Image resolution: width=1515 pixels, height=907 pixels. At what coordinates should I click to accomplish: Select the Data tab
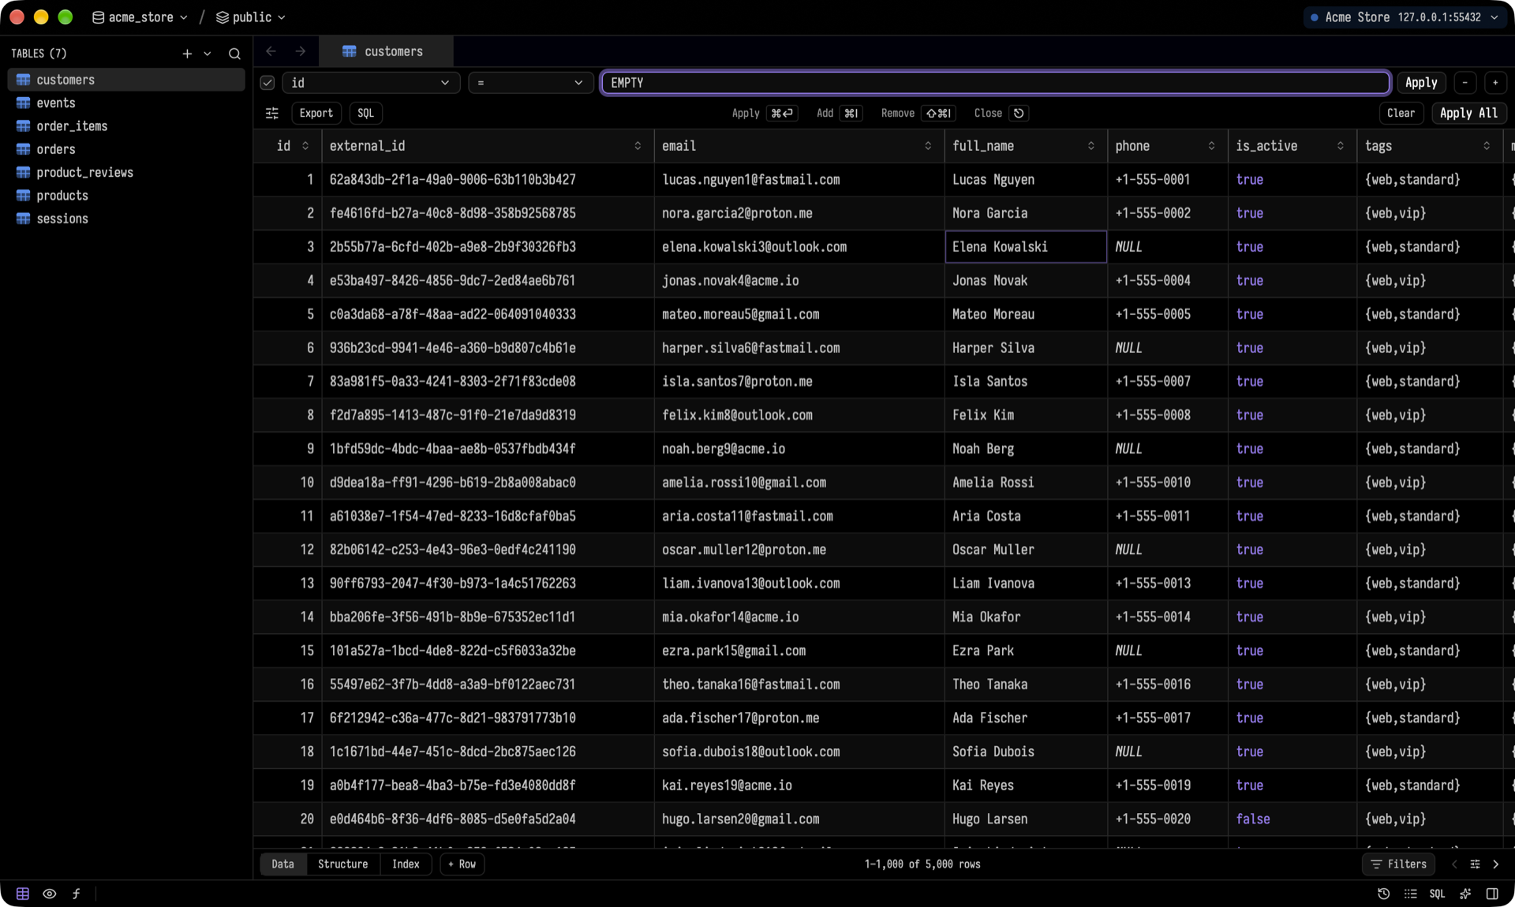[x=282, y=864]
